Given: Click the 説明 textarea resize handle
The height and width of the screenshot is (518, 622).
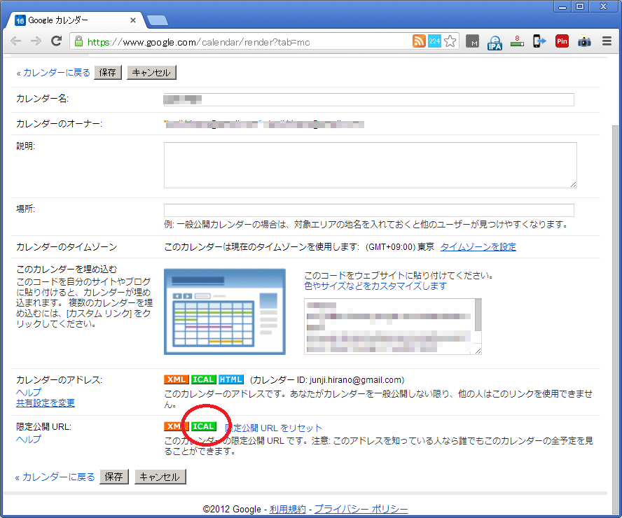Looking at the screenshot, I should (573, 184).
